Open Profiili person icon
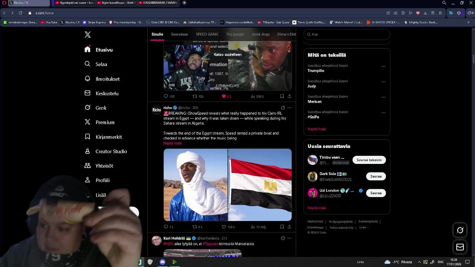The image size is (475, 267). (x=88, y=180)
